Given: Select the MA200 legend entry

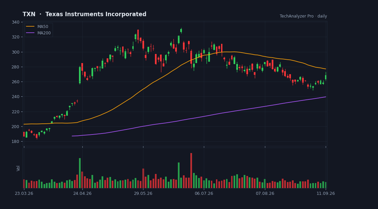Looking at the screenshot, I should (x=38, y=33).
